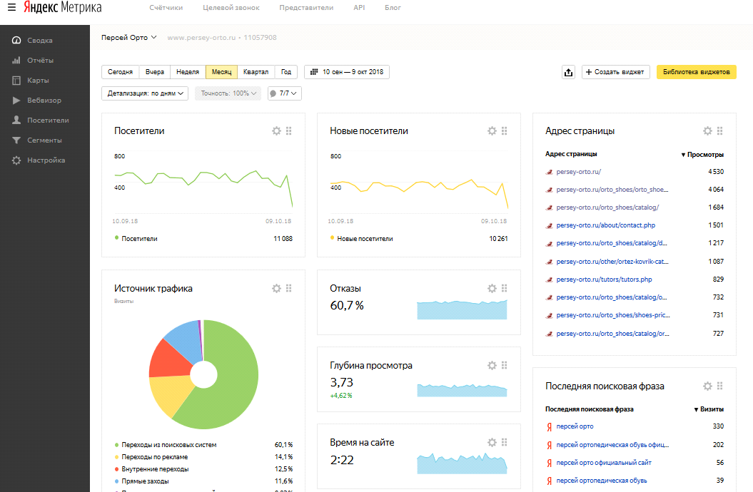Select the Квартал period
Image resolution: width=753 pixels, height=492 pixels.
pyautogui.click(x=256, y=72)
